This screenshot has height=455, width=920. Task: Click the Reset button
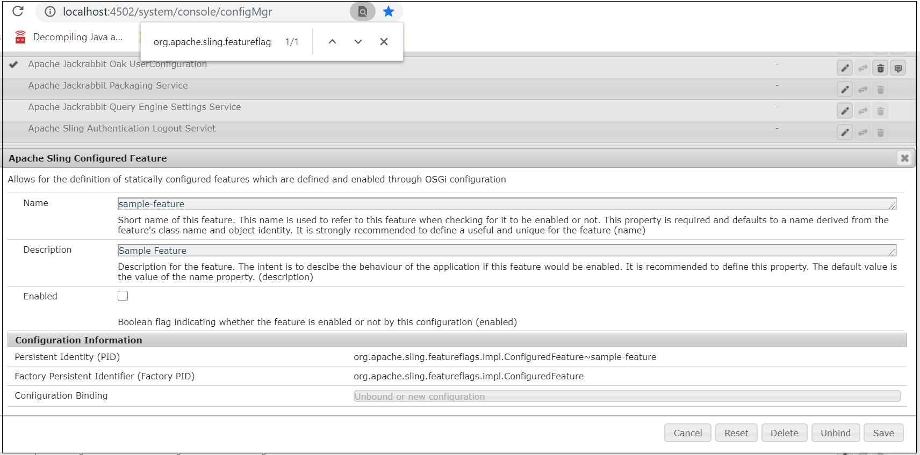[736, 433]
